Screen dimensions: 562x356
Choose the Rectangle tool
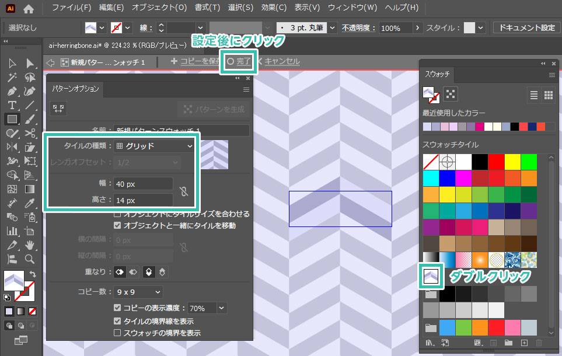(12, 120)
